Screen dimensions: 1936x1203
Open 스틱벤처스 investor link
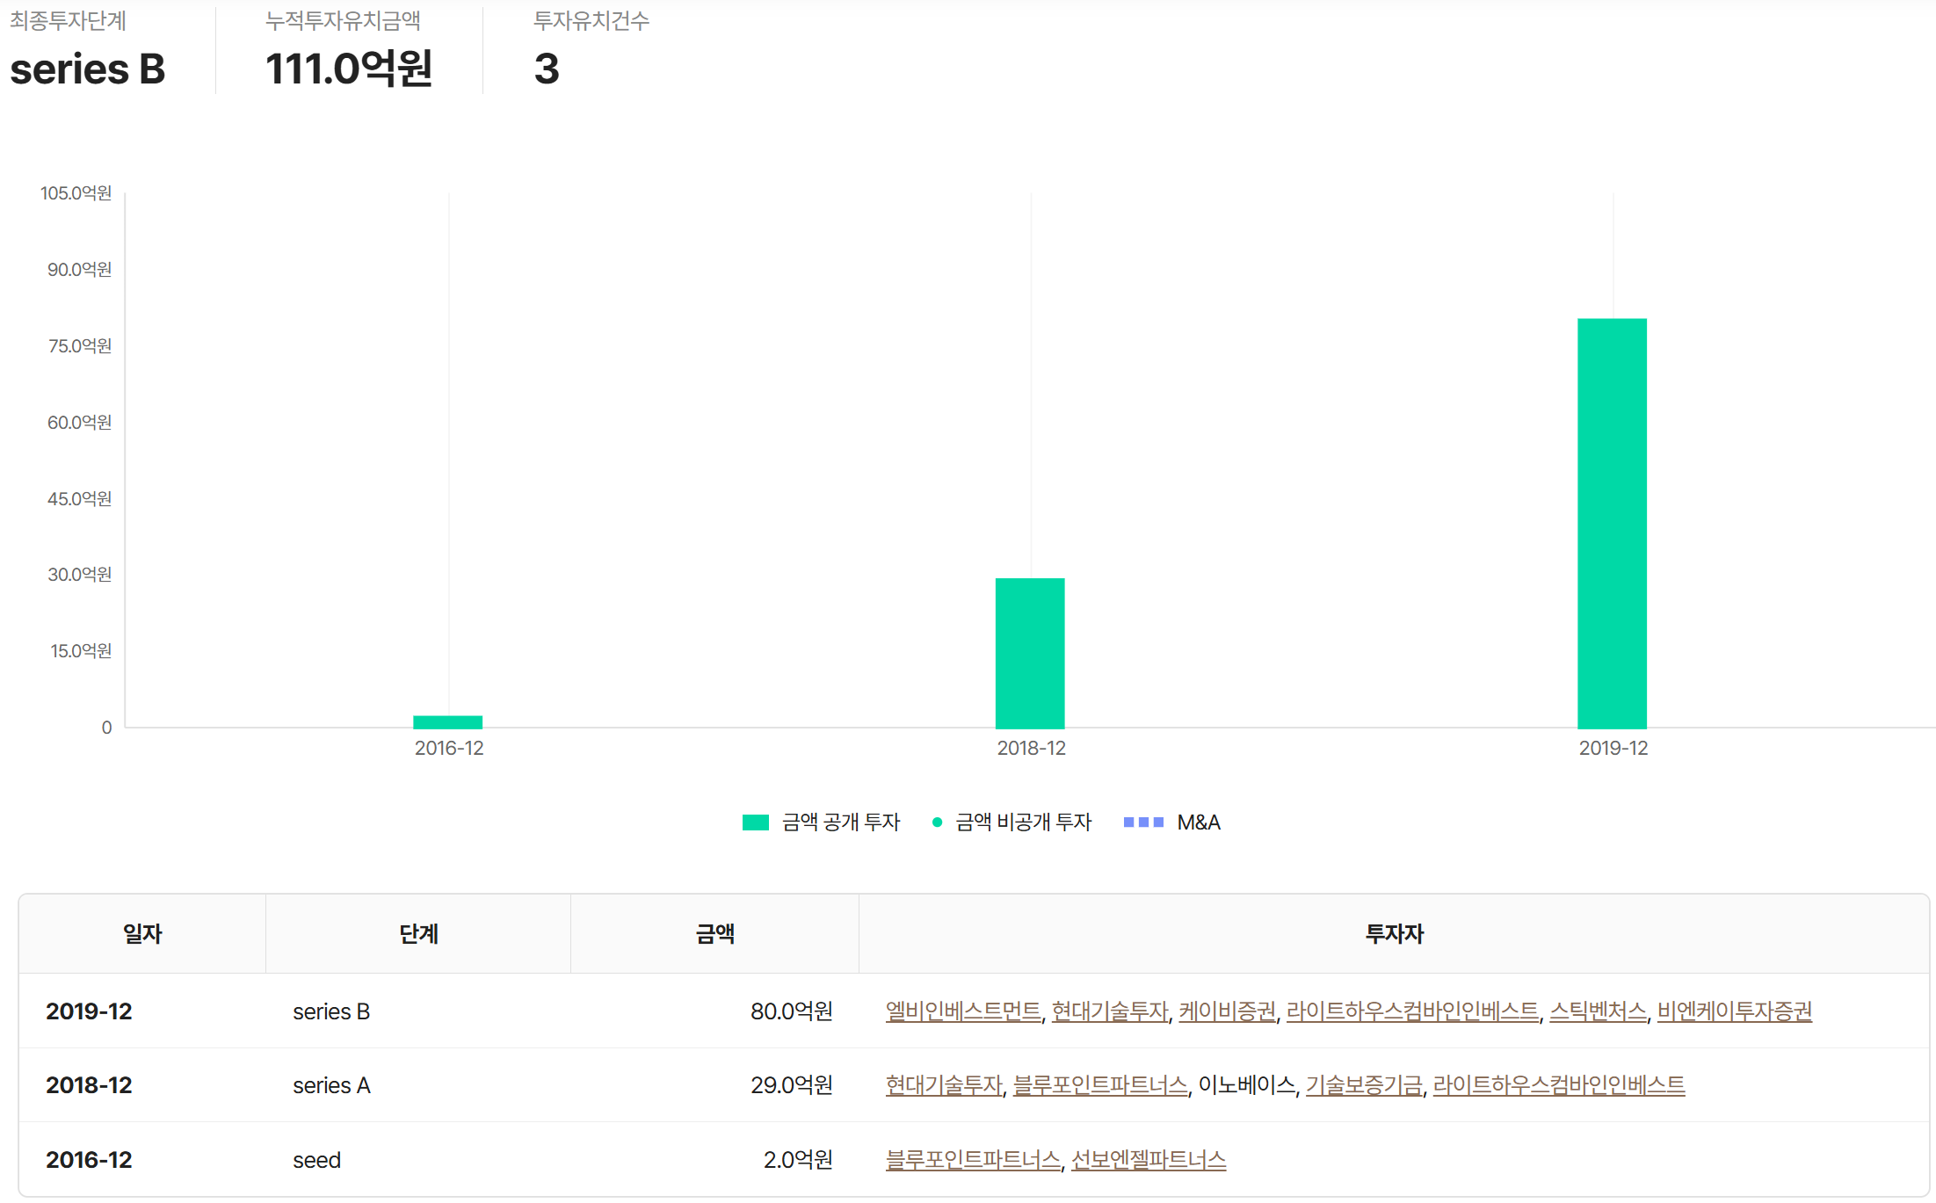[x=1597, y=1011]
